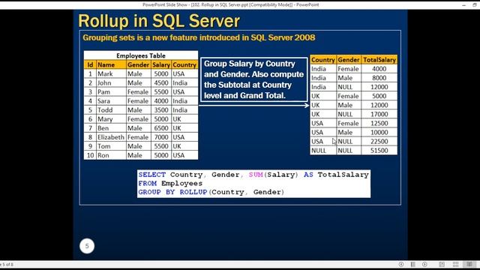480x270 pixels.
Task: Click the 'Salary' column header in Employees table
Action: (x=161, y=64)
